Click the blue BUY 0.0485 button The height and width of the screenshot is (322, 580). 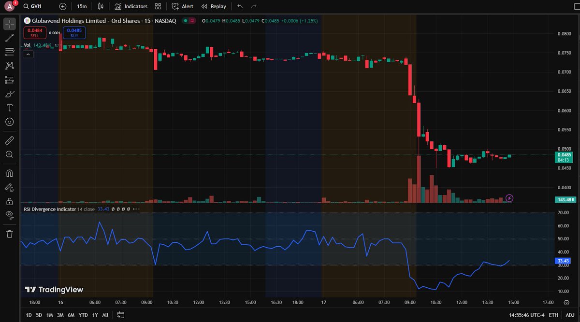[74, 32]
